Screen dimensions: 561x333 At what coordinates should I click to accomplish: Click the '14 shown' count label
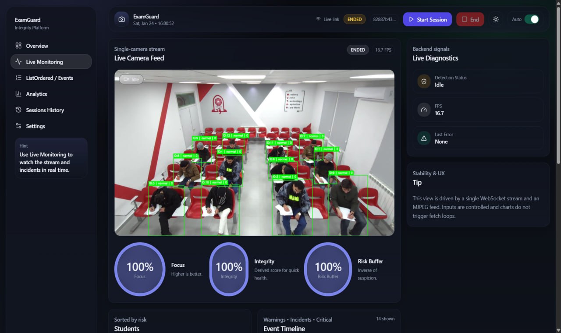click(x=385, y=319)
